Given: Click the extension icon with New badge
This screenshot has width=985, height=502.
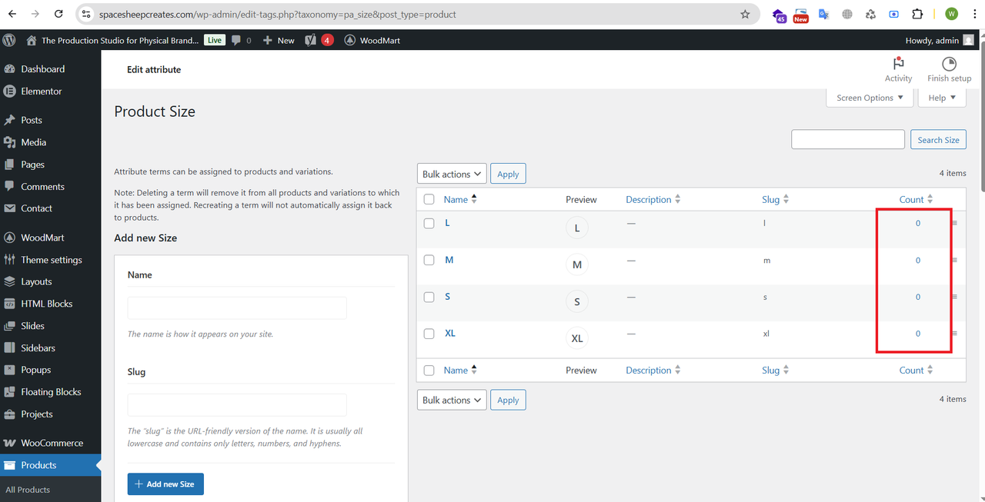Looking at the screenshot, I should click(800, 15).
